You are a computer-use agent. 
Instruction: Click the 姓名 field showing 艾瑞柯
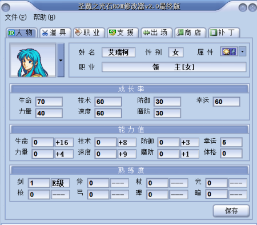coord(118,52)
